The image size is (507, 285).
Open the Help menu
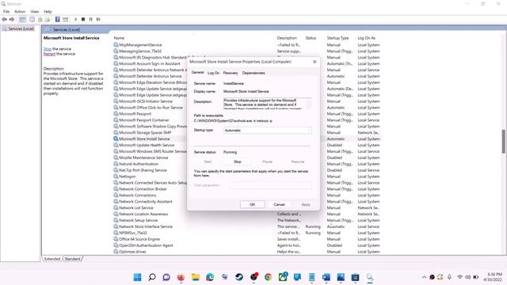48,11
